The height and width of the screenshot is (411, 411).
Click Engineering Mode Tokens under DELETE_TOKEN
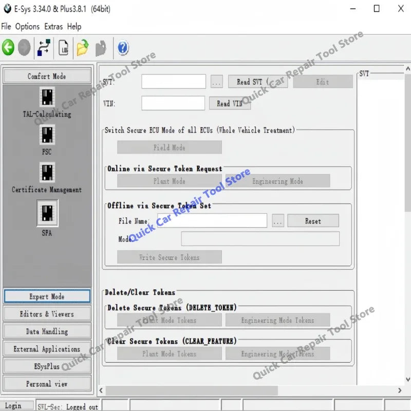(277, 320)
